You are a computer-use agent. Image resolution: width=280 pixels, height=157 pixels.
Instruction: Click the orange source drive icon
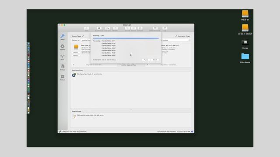click(x=76, y=47)
